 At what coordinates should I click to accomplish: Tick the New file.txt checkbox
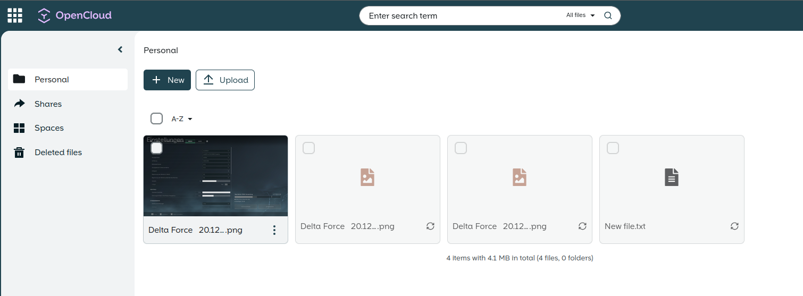[x=613, y=148]
